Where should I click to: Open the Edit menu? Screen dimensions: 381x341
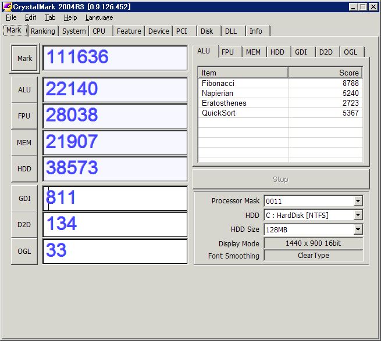click(30, 17)
